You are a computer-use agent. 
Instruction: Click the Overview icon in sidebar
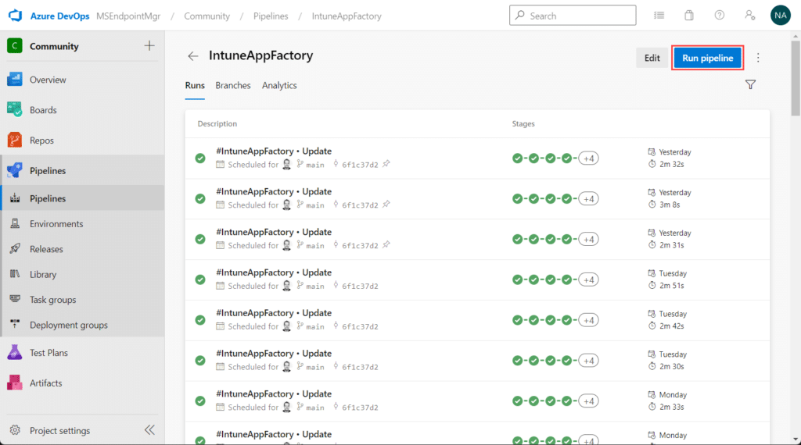[15, 80]
